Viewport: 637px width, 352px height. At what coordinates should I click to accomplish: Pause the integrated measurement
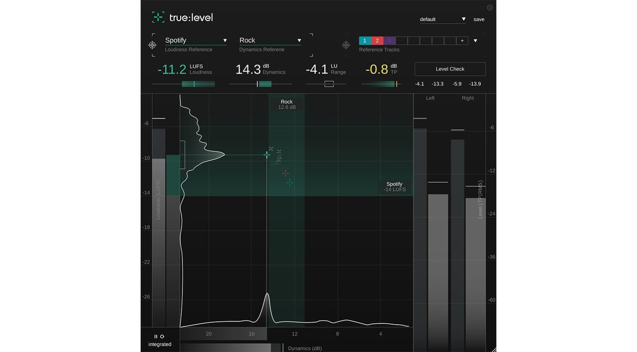click(156, 336)
